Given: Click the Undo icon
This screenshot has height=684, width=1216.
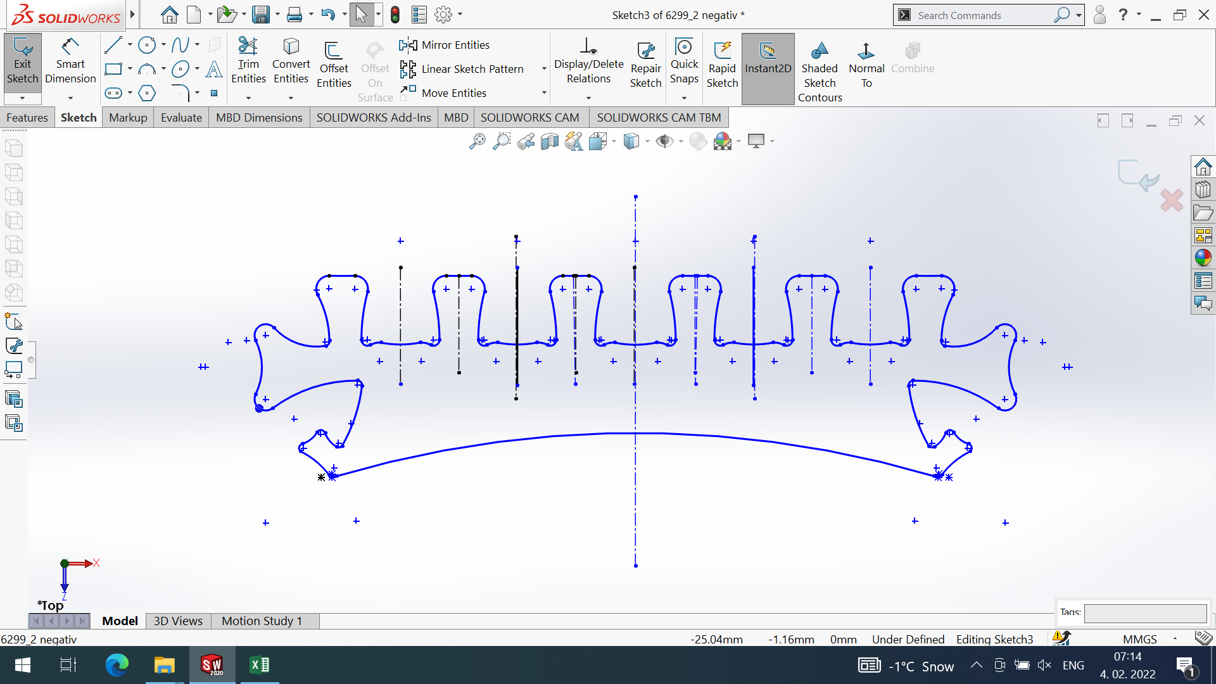Looking at the screenshot, I should pyautogui.click(x=327, y=15).
